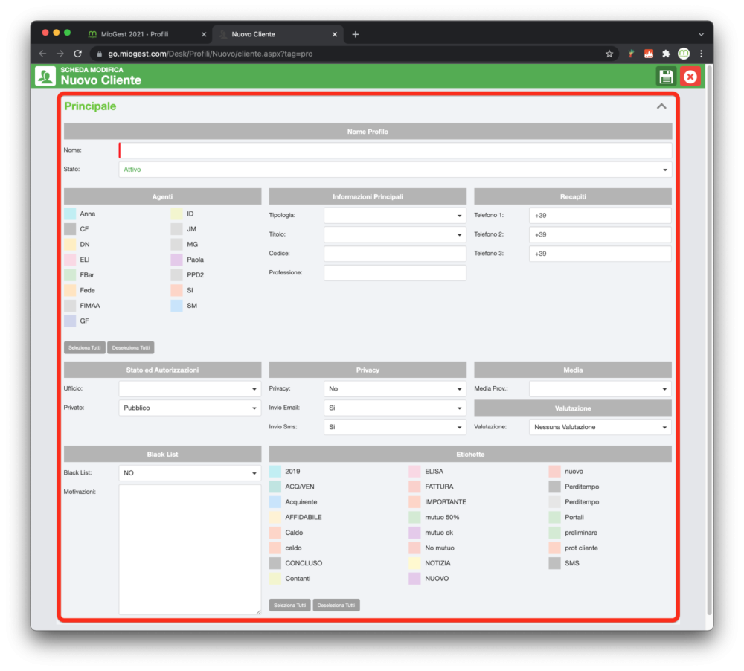Open Chrome's three-dot menu

[701, 54]
